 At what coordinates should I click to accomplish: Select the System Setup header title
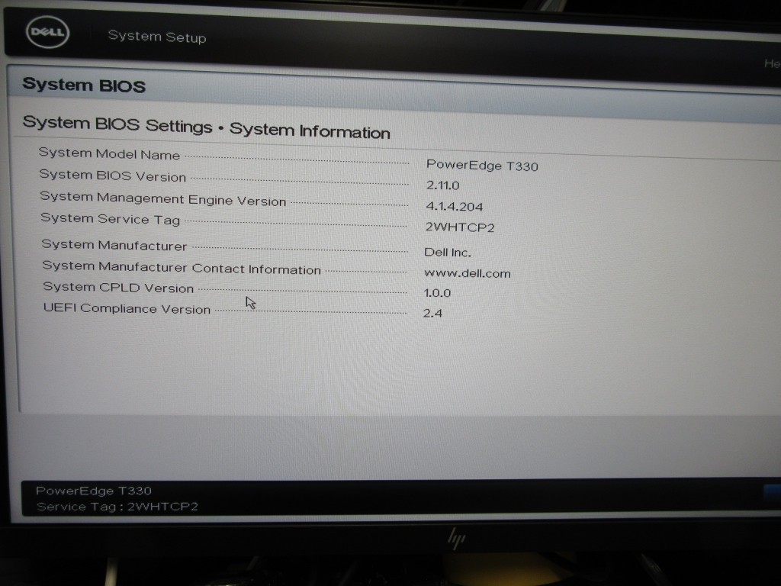point(157,37)
